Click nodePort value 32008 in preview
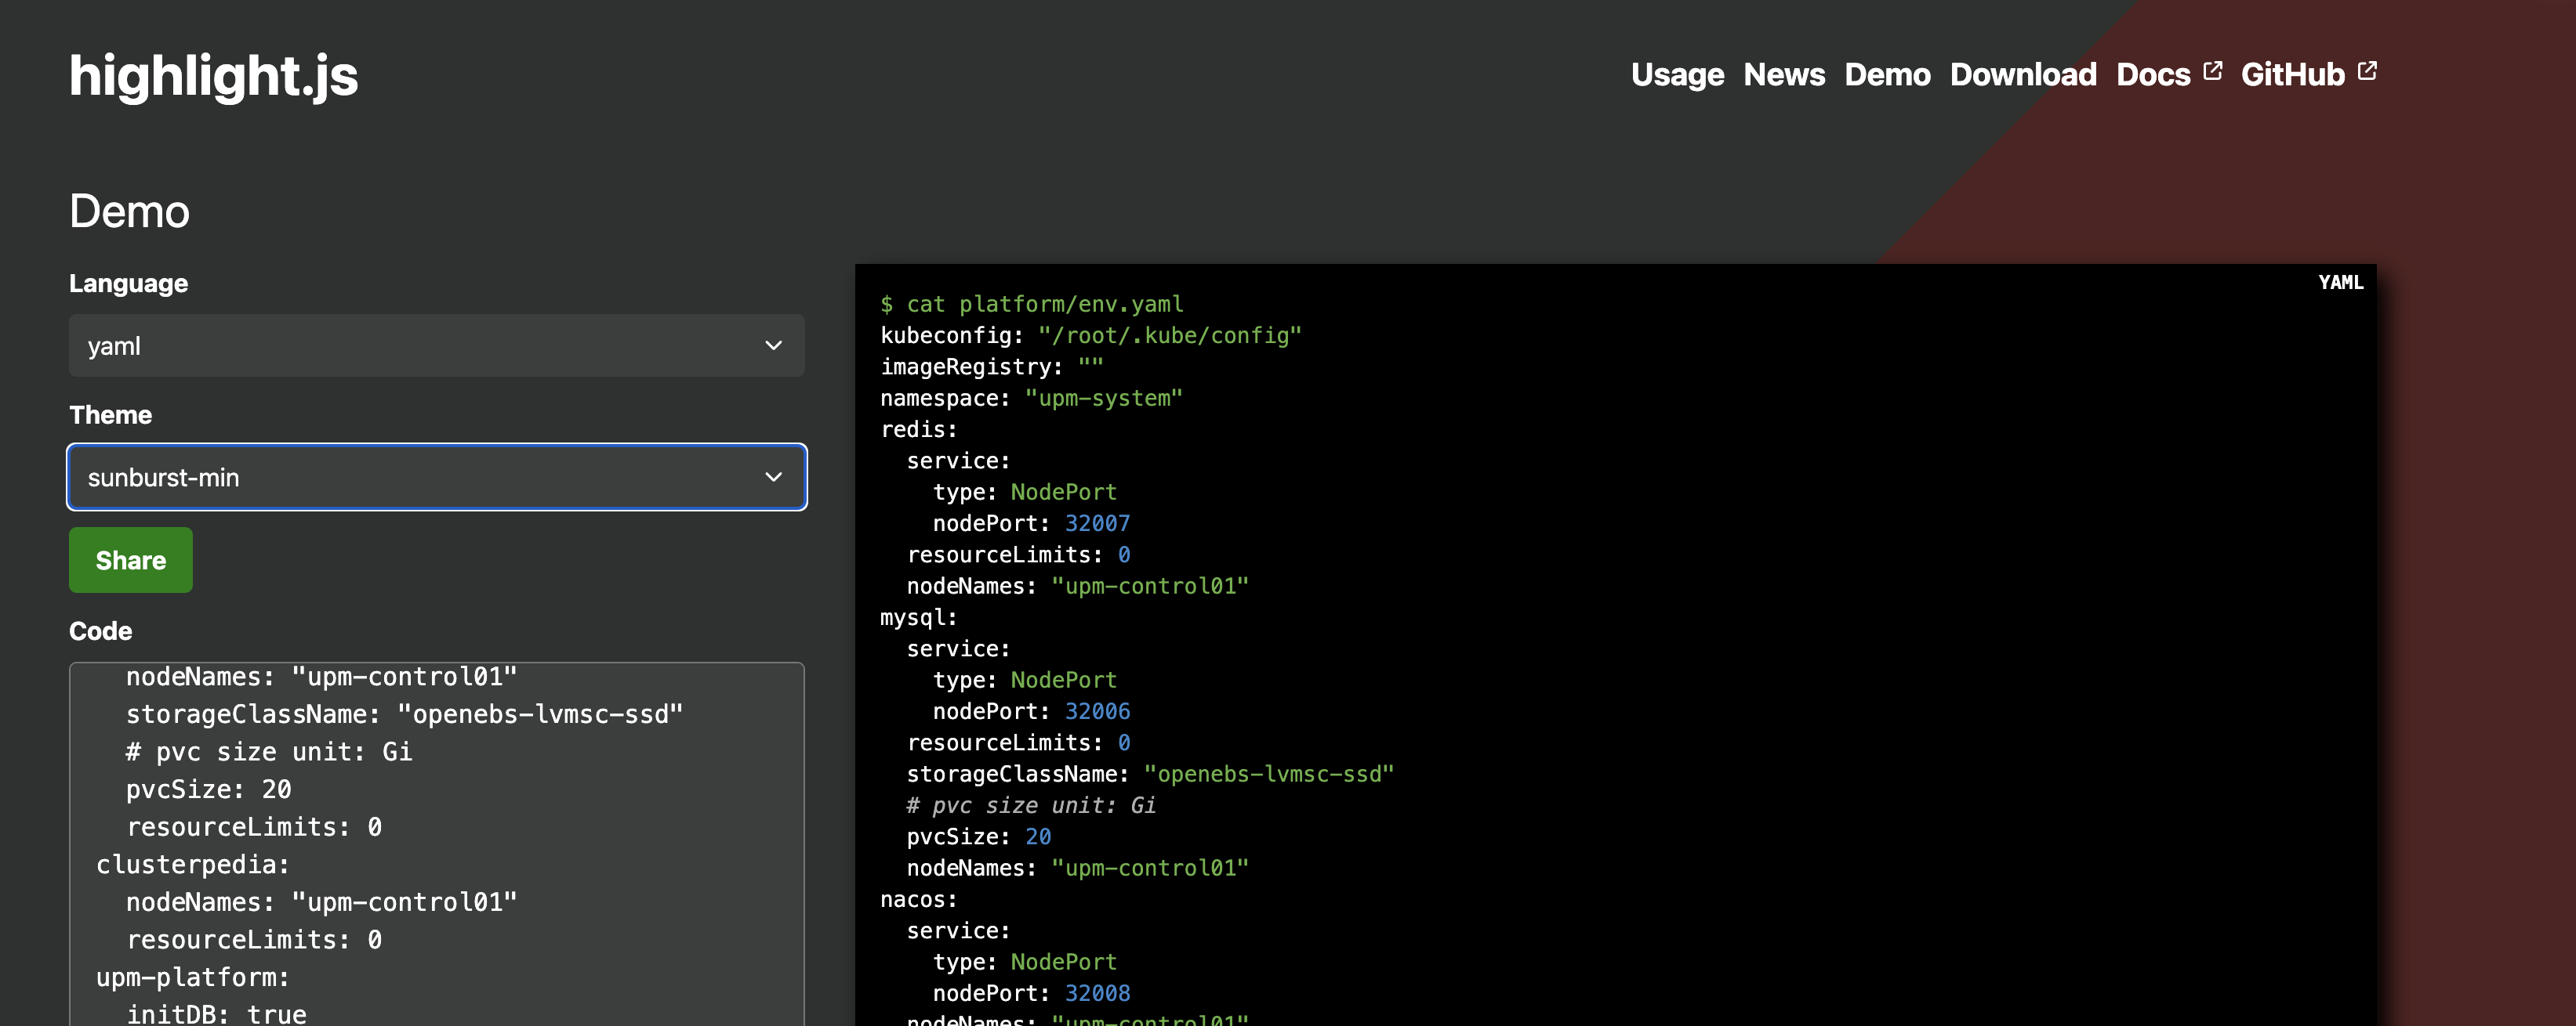Screen dimensions: 2576x1026 coord(1097,993)
